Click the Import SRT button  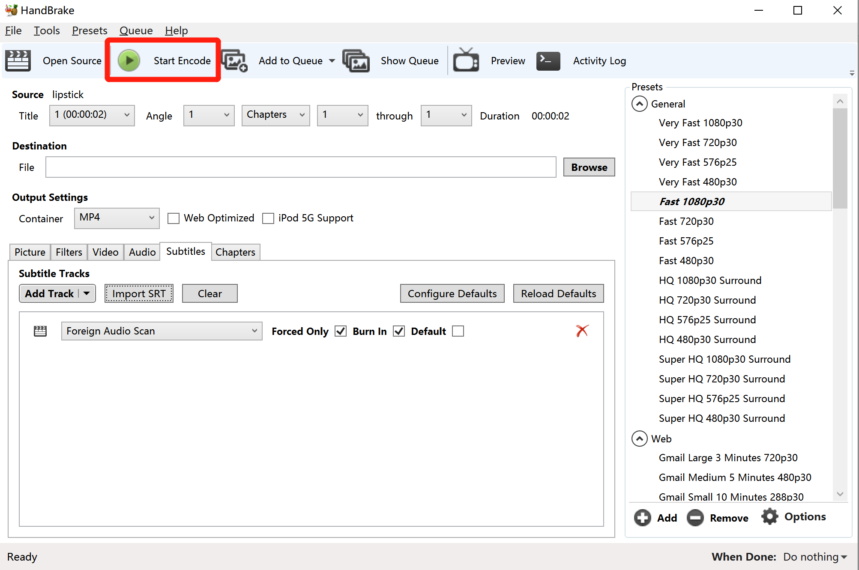click(x=139, y=293)
